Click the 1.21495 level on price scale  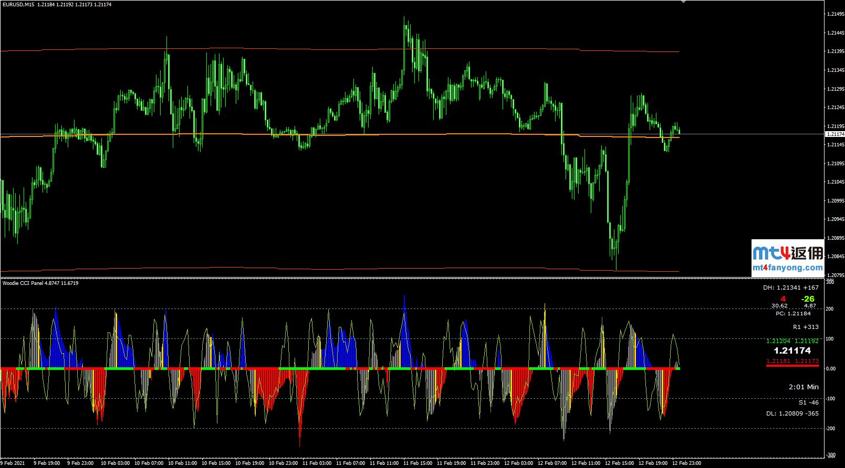pyautogui.click(x=834, y=14)
